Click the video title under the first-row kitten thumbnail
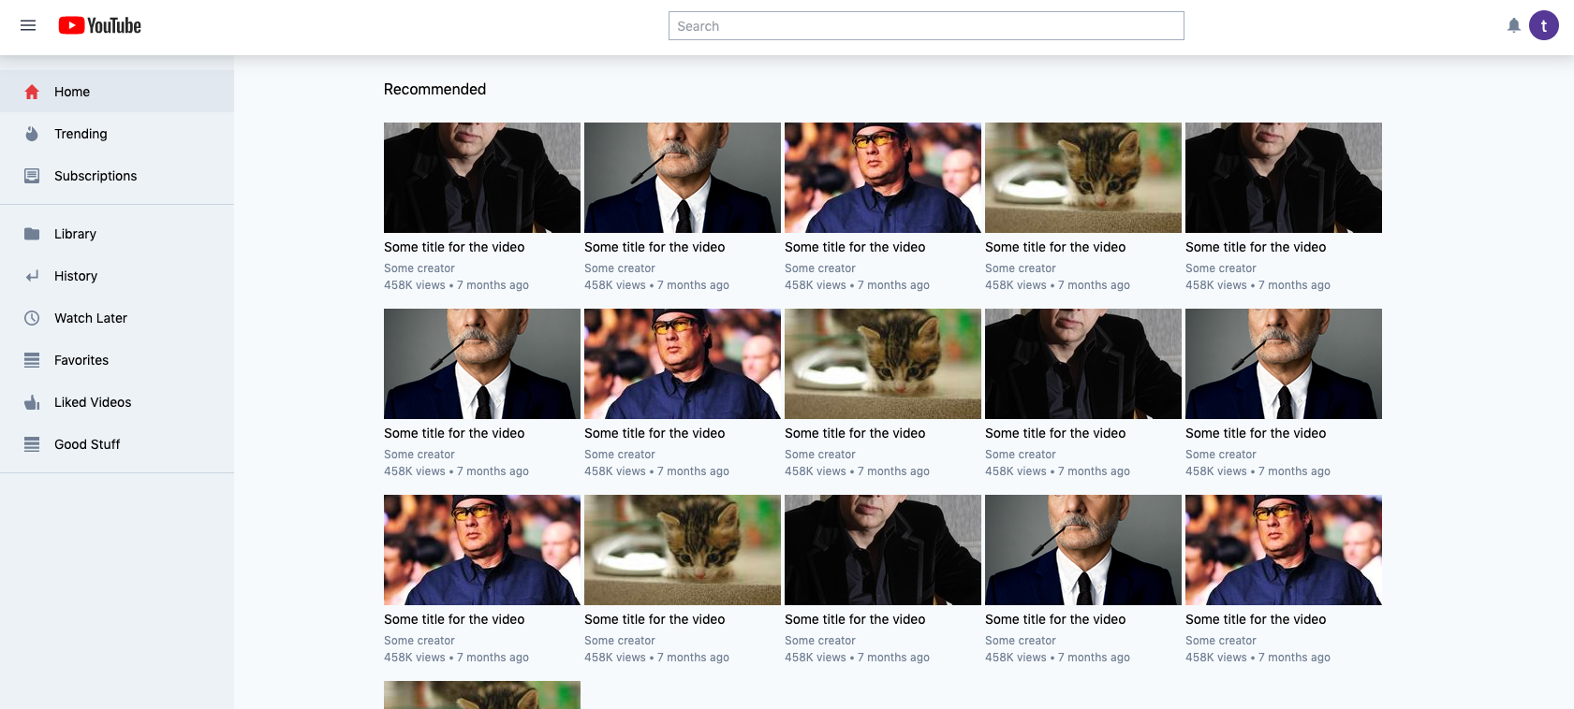 tap(1055, 247)
